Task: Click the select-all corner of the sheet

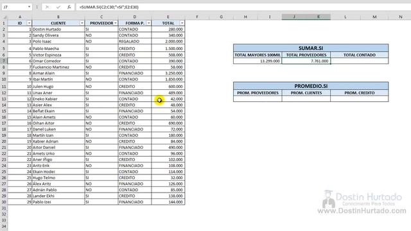Action: click(4, 17)
